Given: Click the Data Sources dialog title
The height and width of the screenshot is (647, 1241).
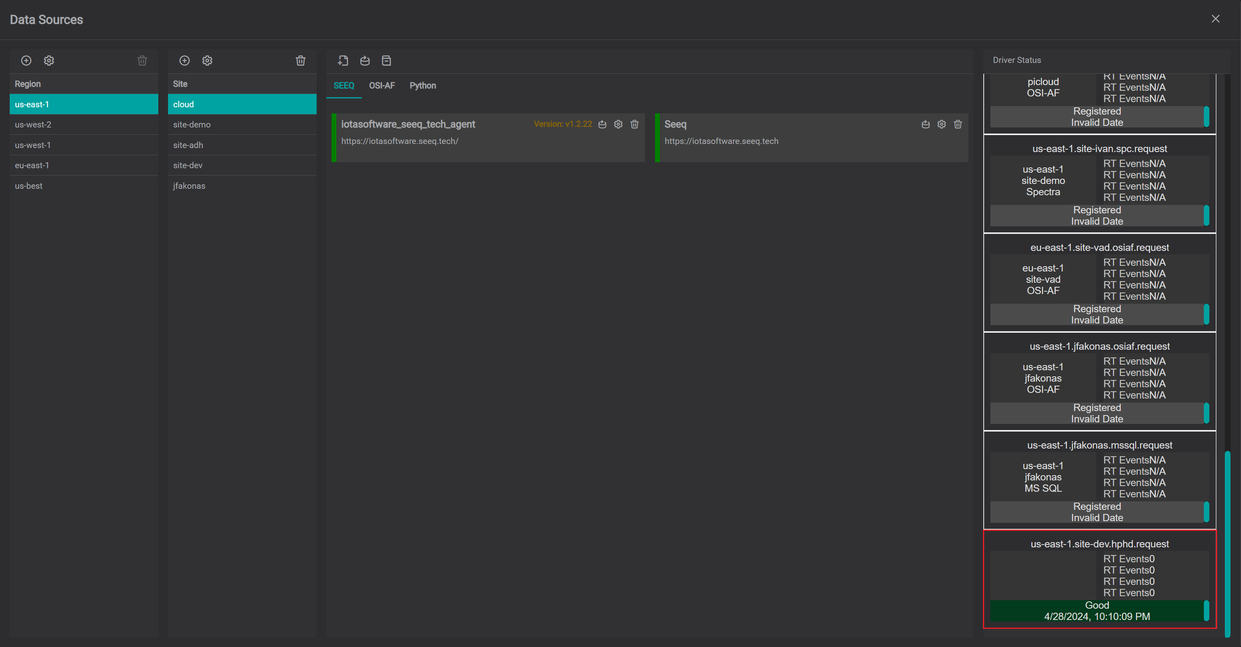Looking at the screenshot, I should click(46, 20).
